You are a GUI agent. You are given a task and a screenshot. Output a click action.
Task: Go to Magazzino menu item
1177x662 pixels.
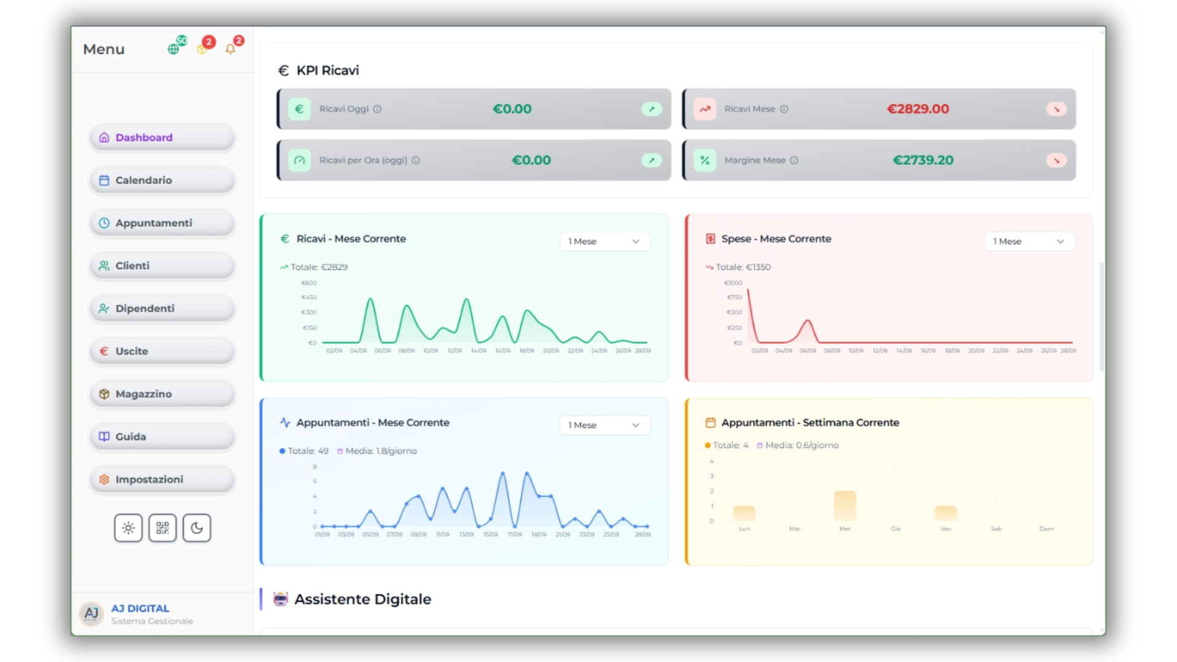162,394
